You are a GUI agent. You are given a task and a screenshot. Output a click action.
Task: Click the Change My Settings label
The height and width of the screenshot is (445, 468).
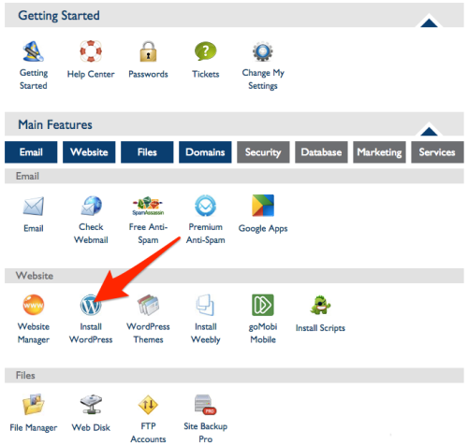(263, 79)
